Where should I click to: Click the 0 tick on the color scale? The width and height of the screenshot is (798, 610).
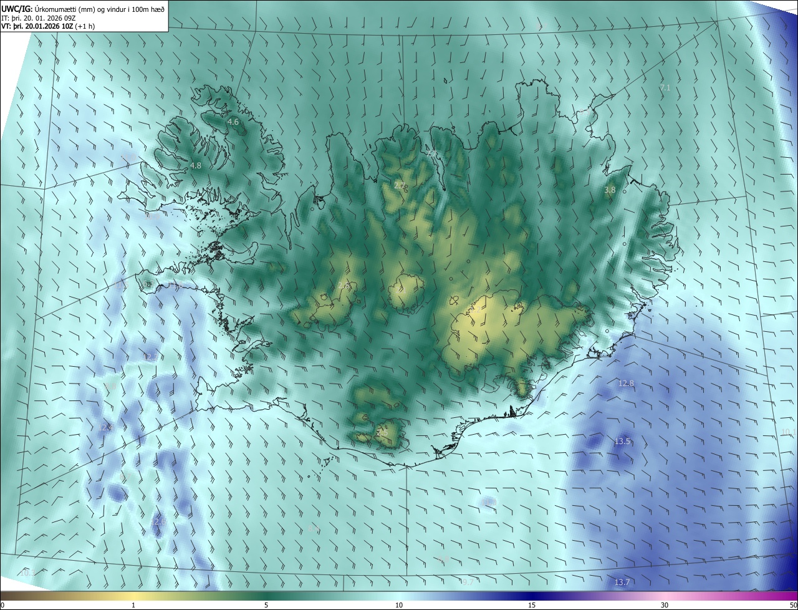pos(2,605)
